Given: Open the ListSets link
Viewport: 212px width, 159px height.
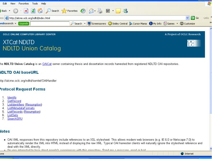Looking at the screenshot, I should tap(12, 115).
